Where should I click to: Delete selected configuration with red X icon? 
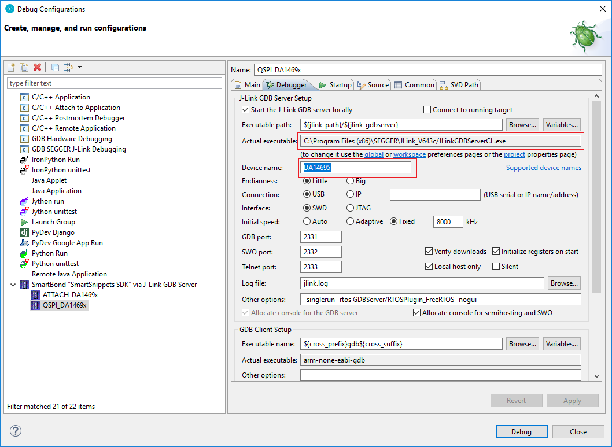(37, 68)
